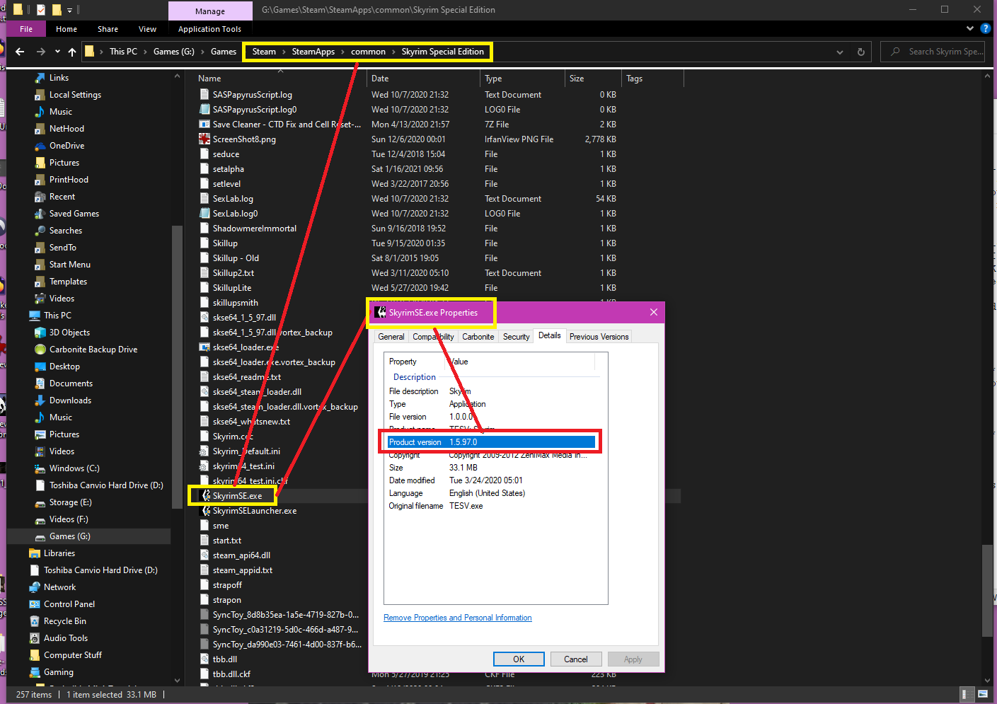Switch to the Security tab in Properties
Viewport: 997px width, 704px height.
pos(517,337)
